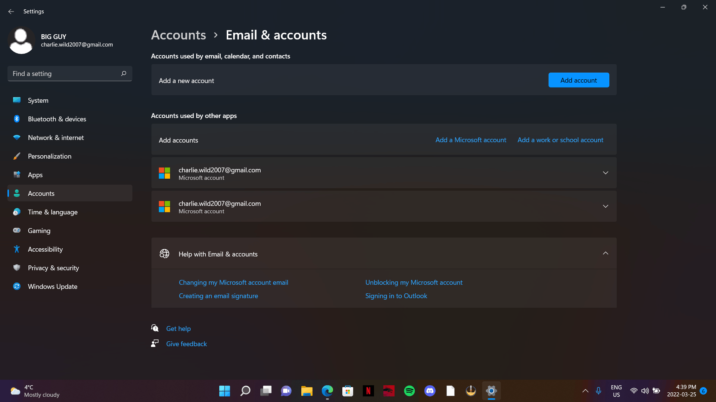This screenshot has height=402, width=716.
Task: Open Task View from taskbar
Action: pyautogui.click(x=266, y=391)
